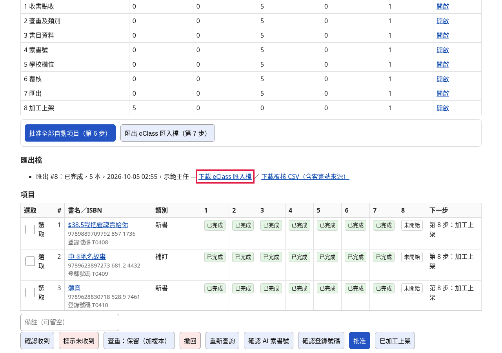Click 批准全部自動項目（第 6 步）button
This screenshot has height=353, width=502.
pyautogui.click(x=70, y=133)
